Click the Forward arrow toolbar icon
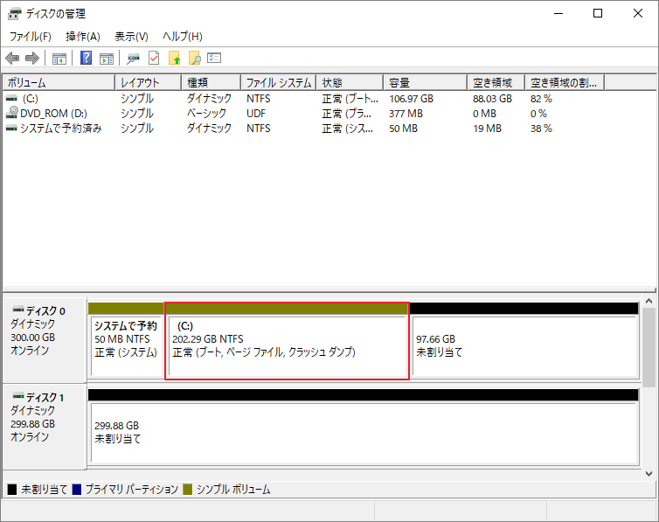This screenshot has height=522, width=659. coord(32,58)
